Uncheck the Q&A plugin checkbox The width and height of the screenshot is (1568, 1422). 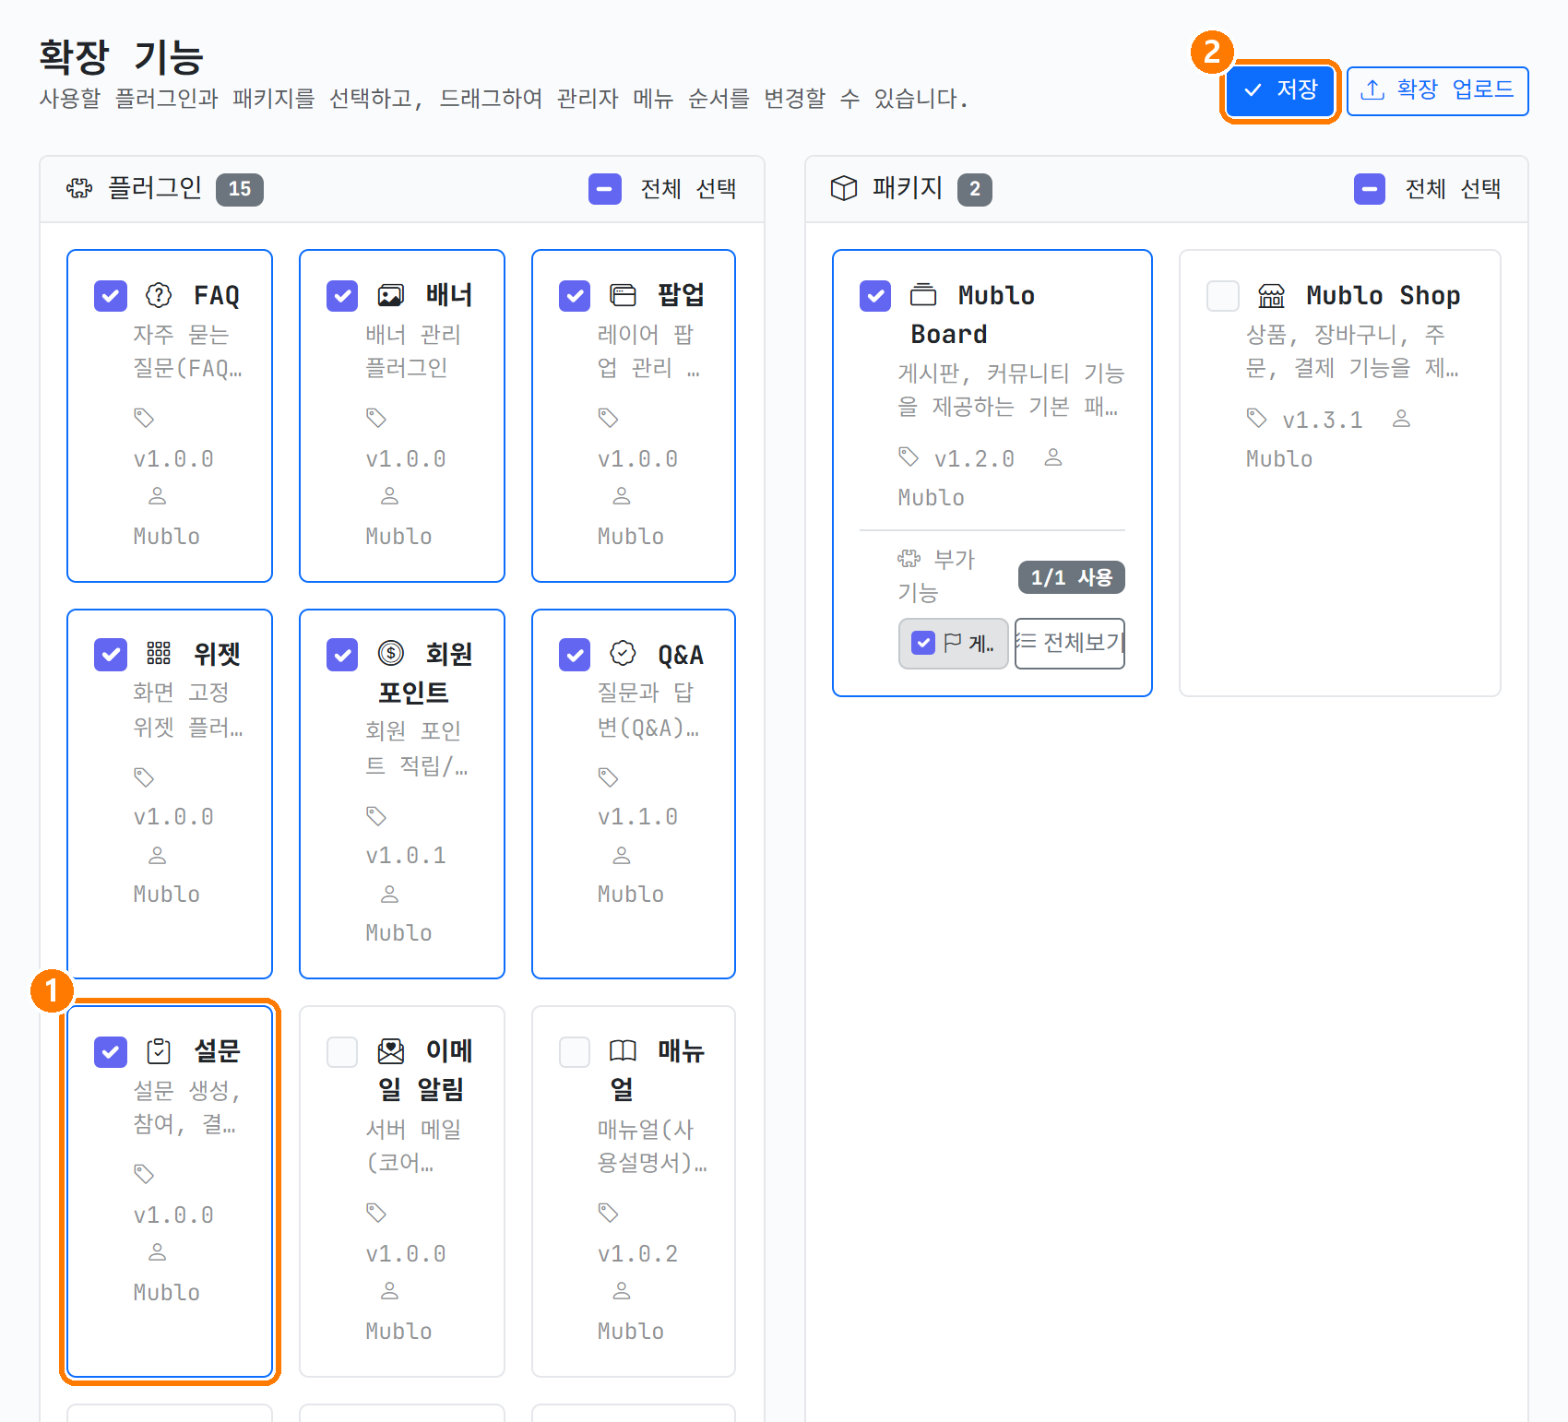point(575,655)
